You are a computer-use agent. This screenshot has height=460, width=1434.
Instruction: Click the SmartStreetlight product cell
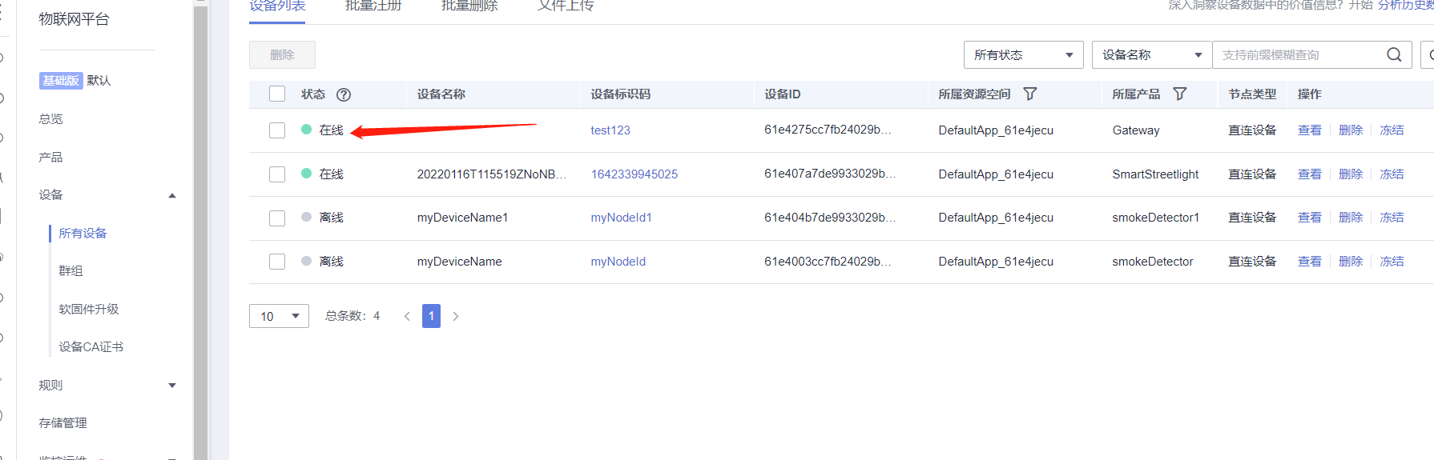1155,174
